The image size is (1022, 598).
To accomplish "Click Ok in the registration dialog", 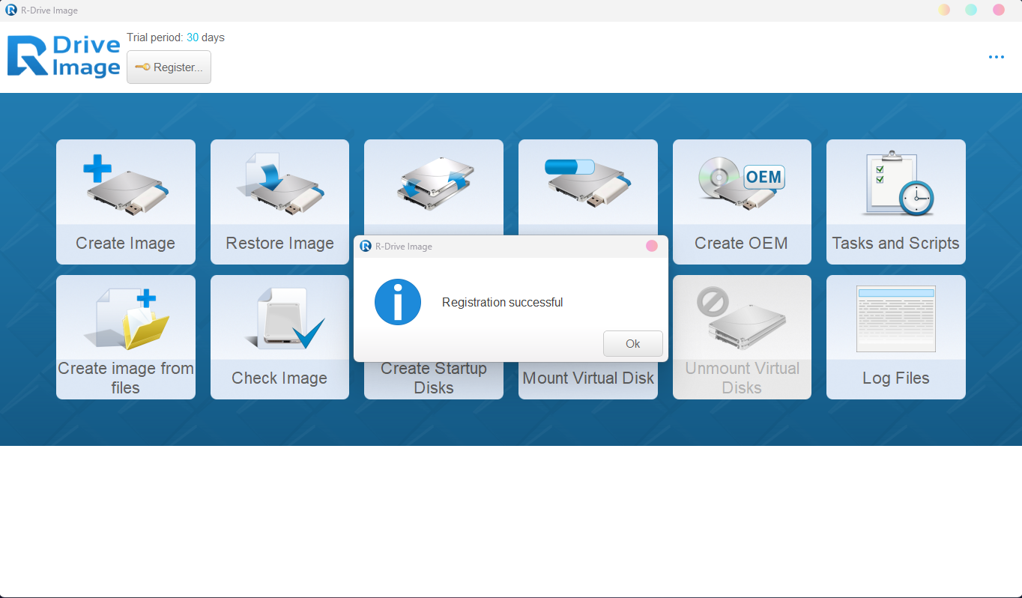I will click(633, 344).
